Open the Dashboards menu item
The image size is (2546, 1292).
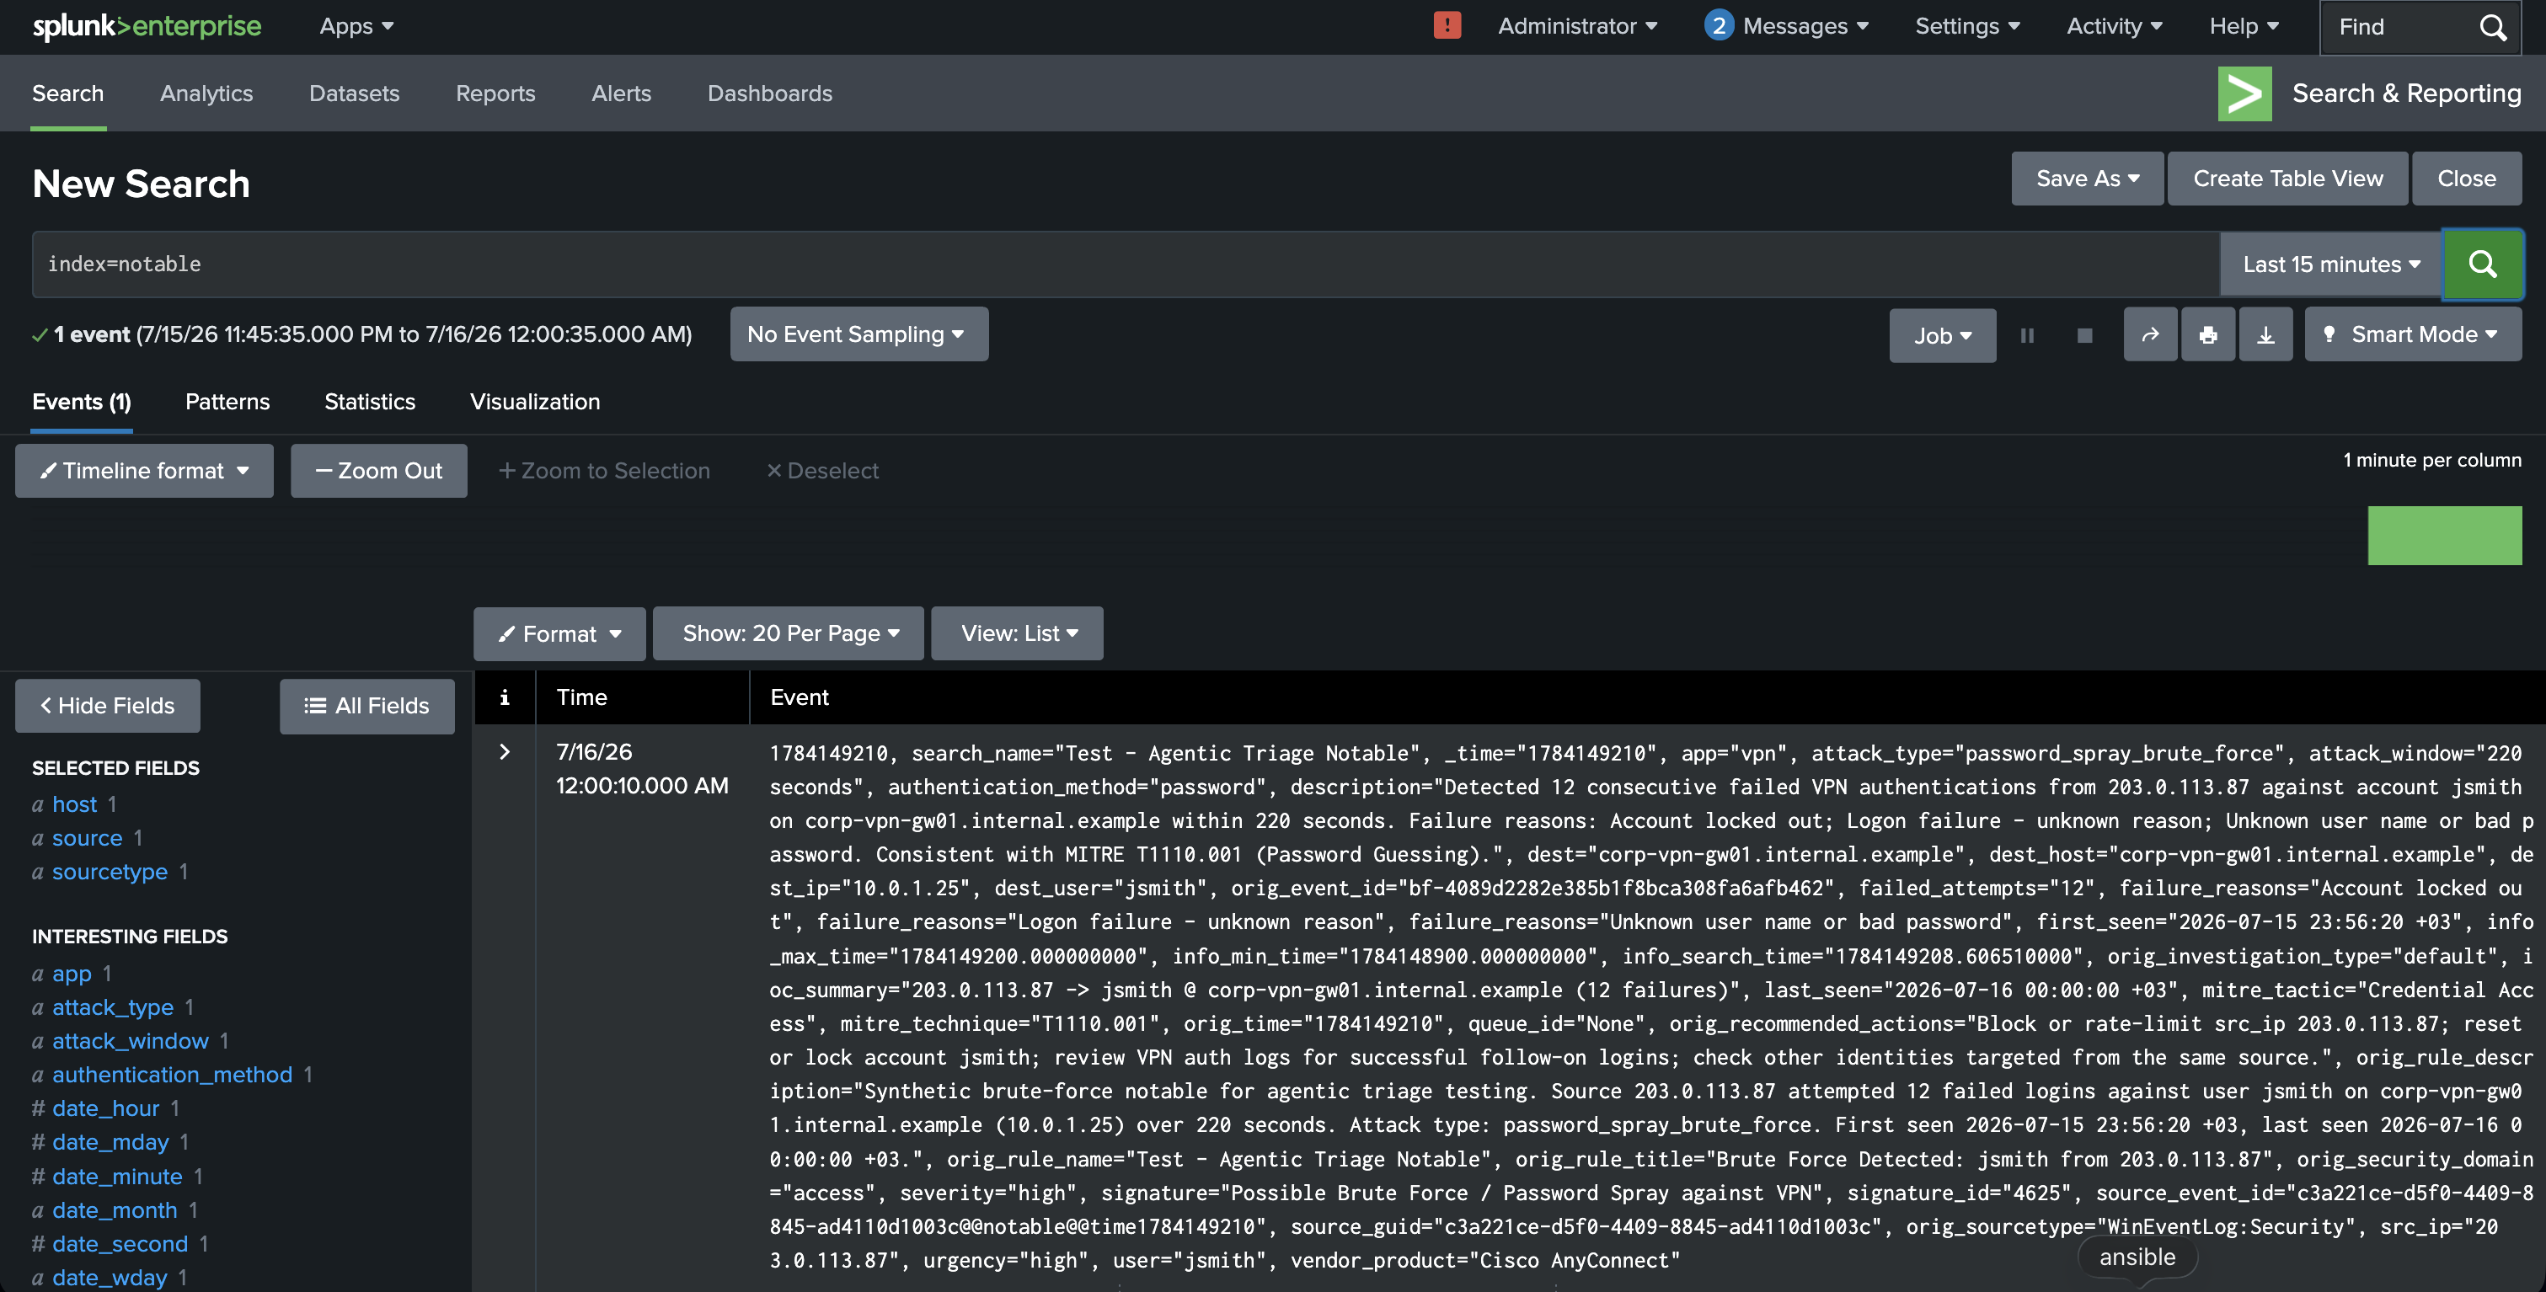coord(769,93)
